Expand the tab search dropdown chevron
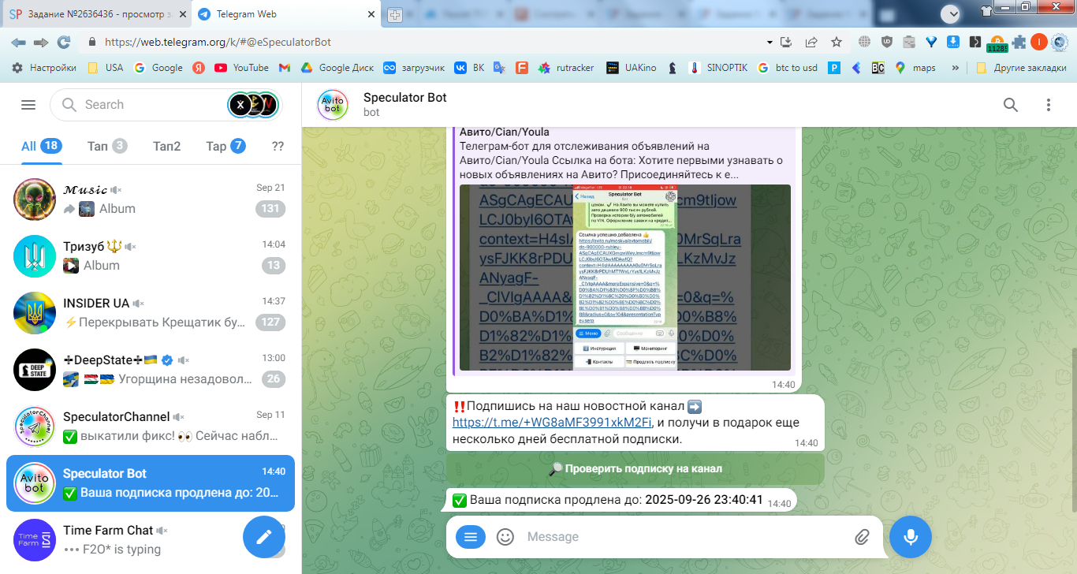 (x=952, y=13)
